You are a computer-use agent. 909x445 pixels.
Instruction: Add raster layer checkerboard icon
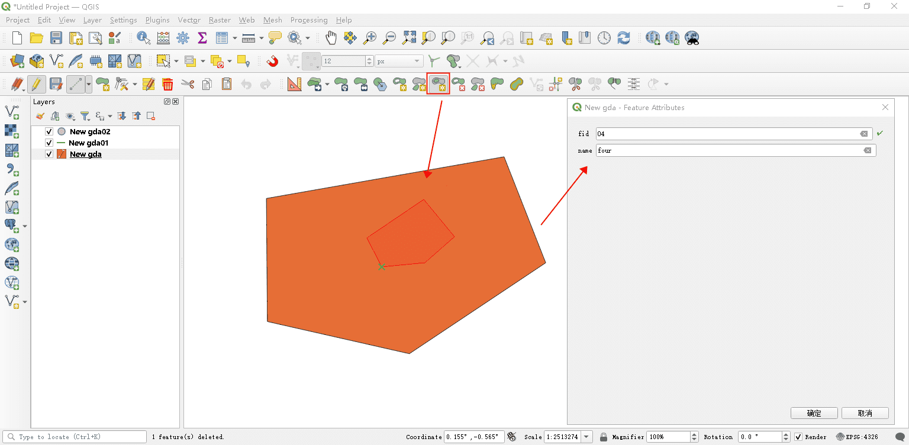click(11, 131)
